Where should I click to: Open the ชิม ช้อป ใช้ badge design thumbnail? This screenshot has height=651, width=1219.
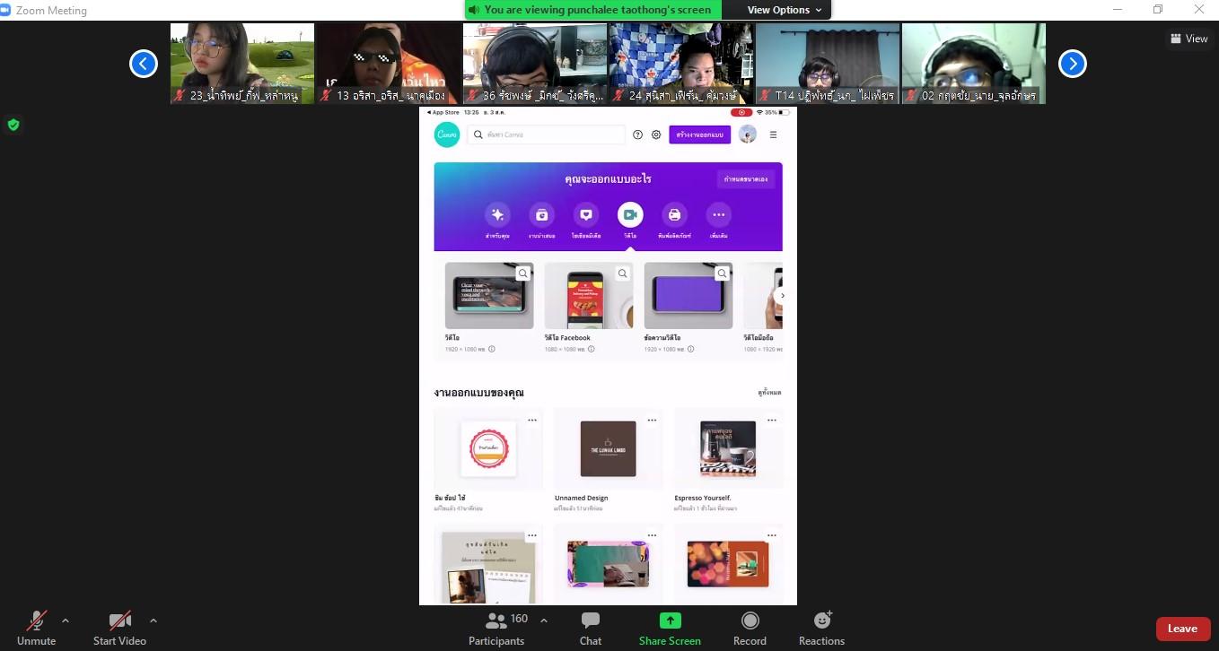tap(488, 448)
